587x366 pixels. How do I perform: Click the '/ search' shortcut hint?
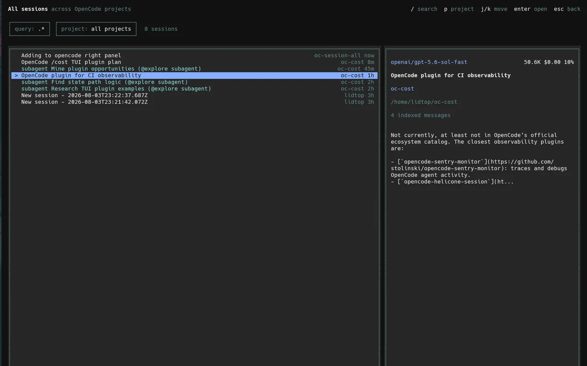pyautogui.click(x=424, y=9)
